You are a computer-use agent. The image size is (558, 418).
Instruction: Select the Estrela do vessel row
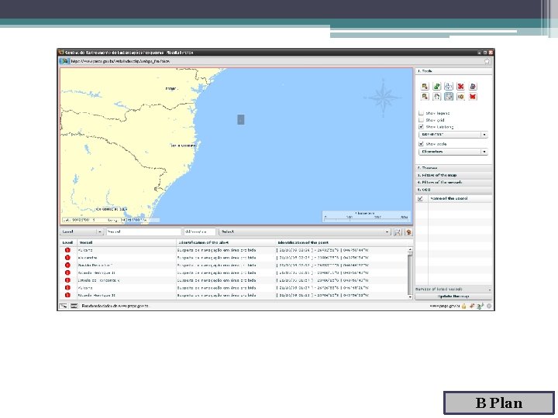233,280
